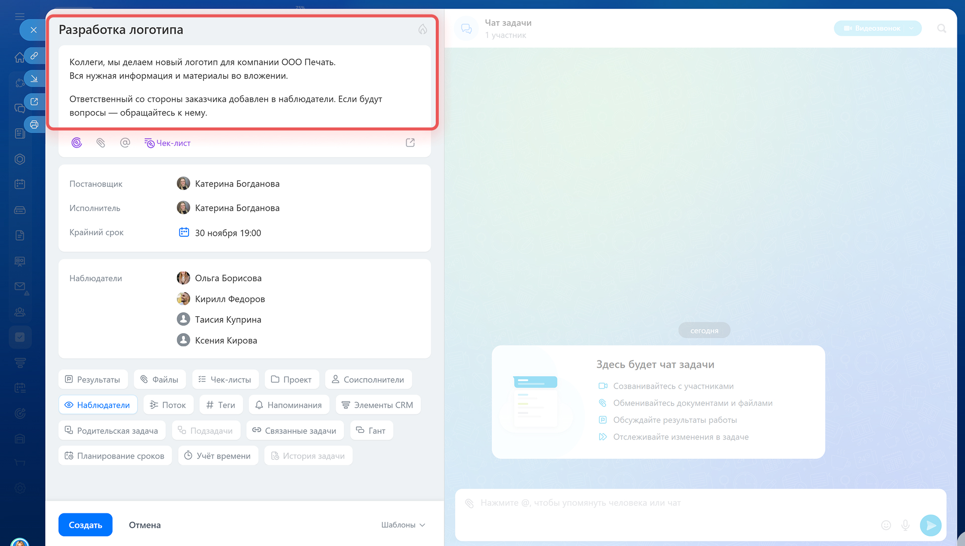Click the @ mention icon in description toolbar
This screenshot has width=965, height=546.
pos(125,143)
